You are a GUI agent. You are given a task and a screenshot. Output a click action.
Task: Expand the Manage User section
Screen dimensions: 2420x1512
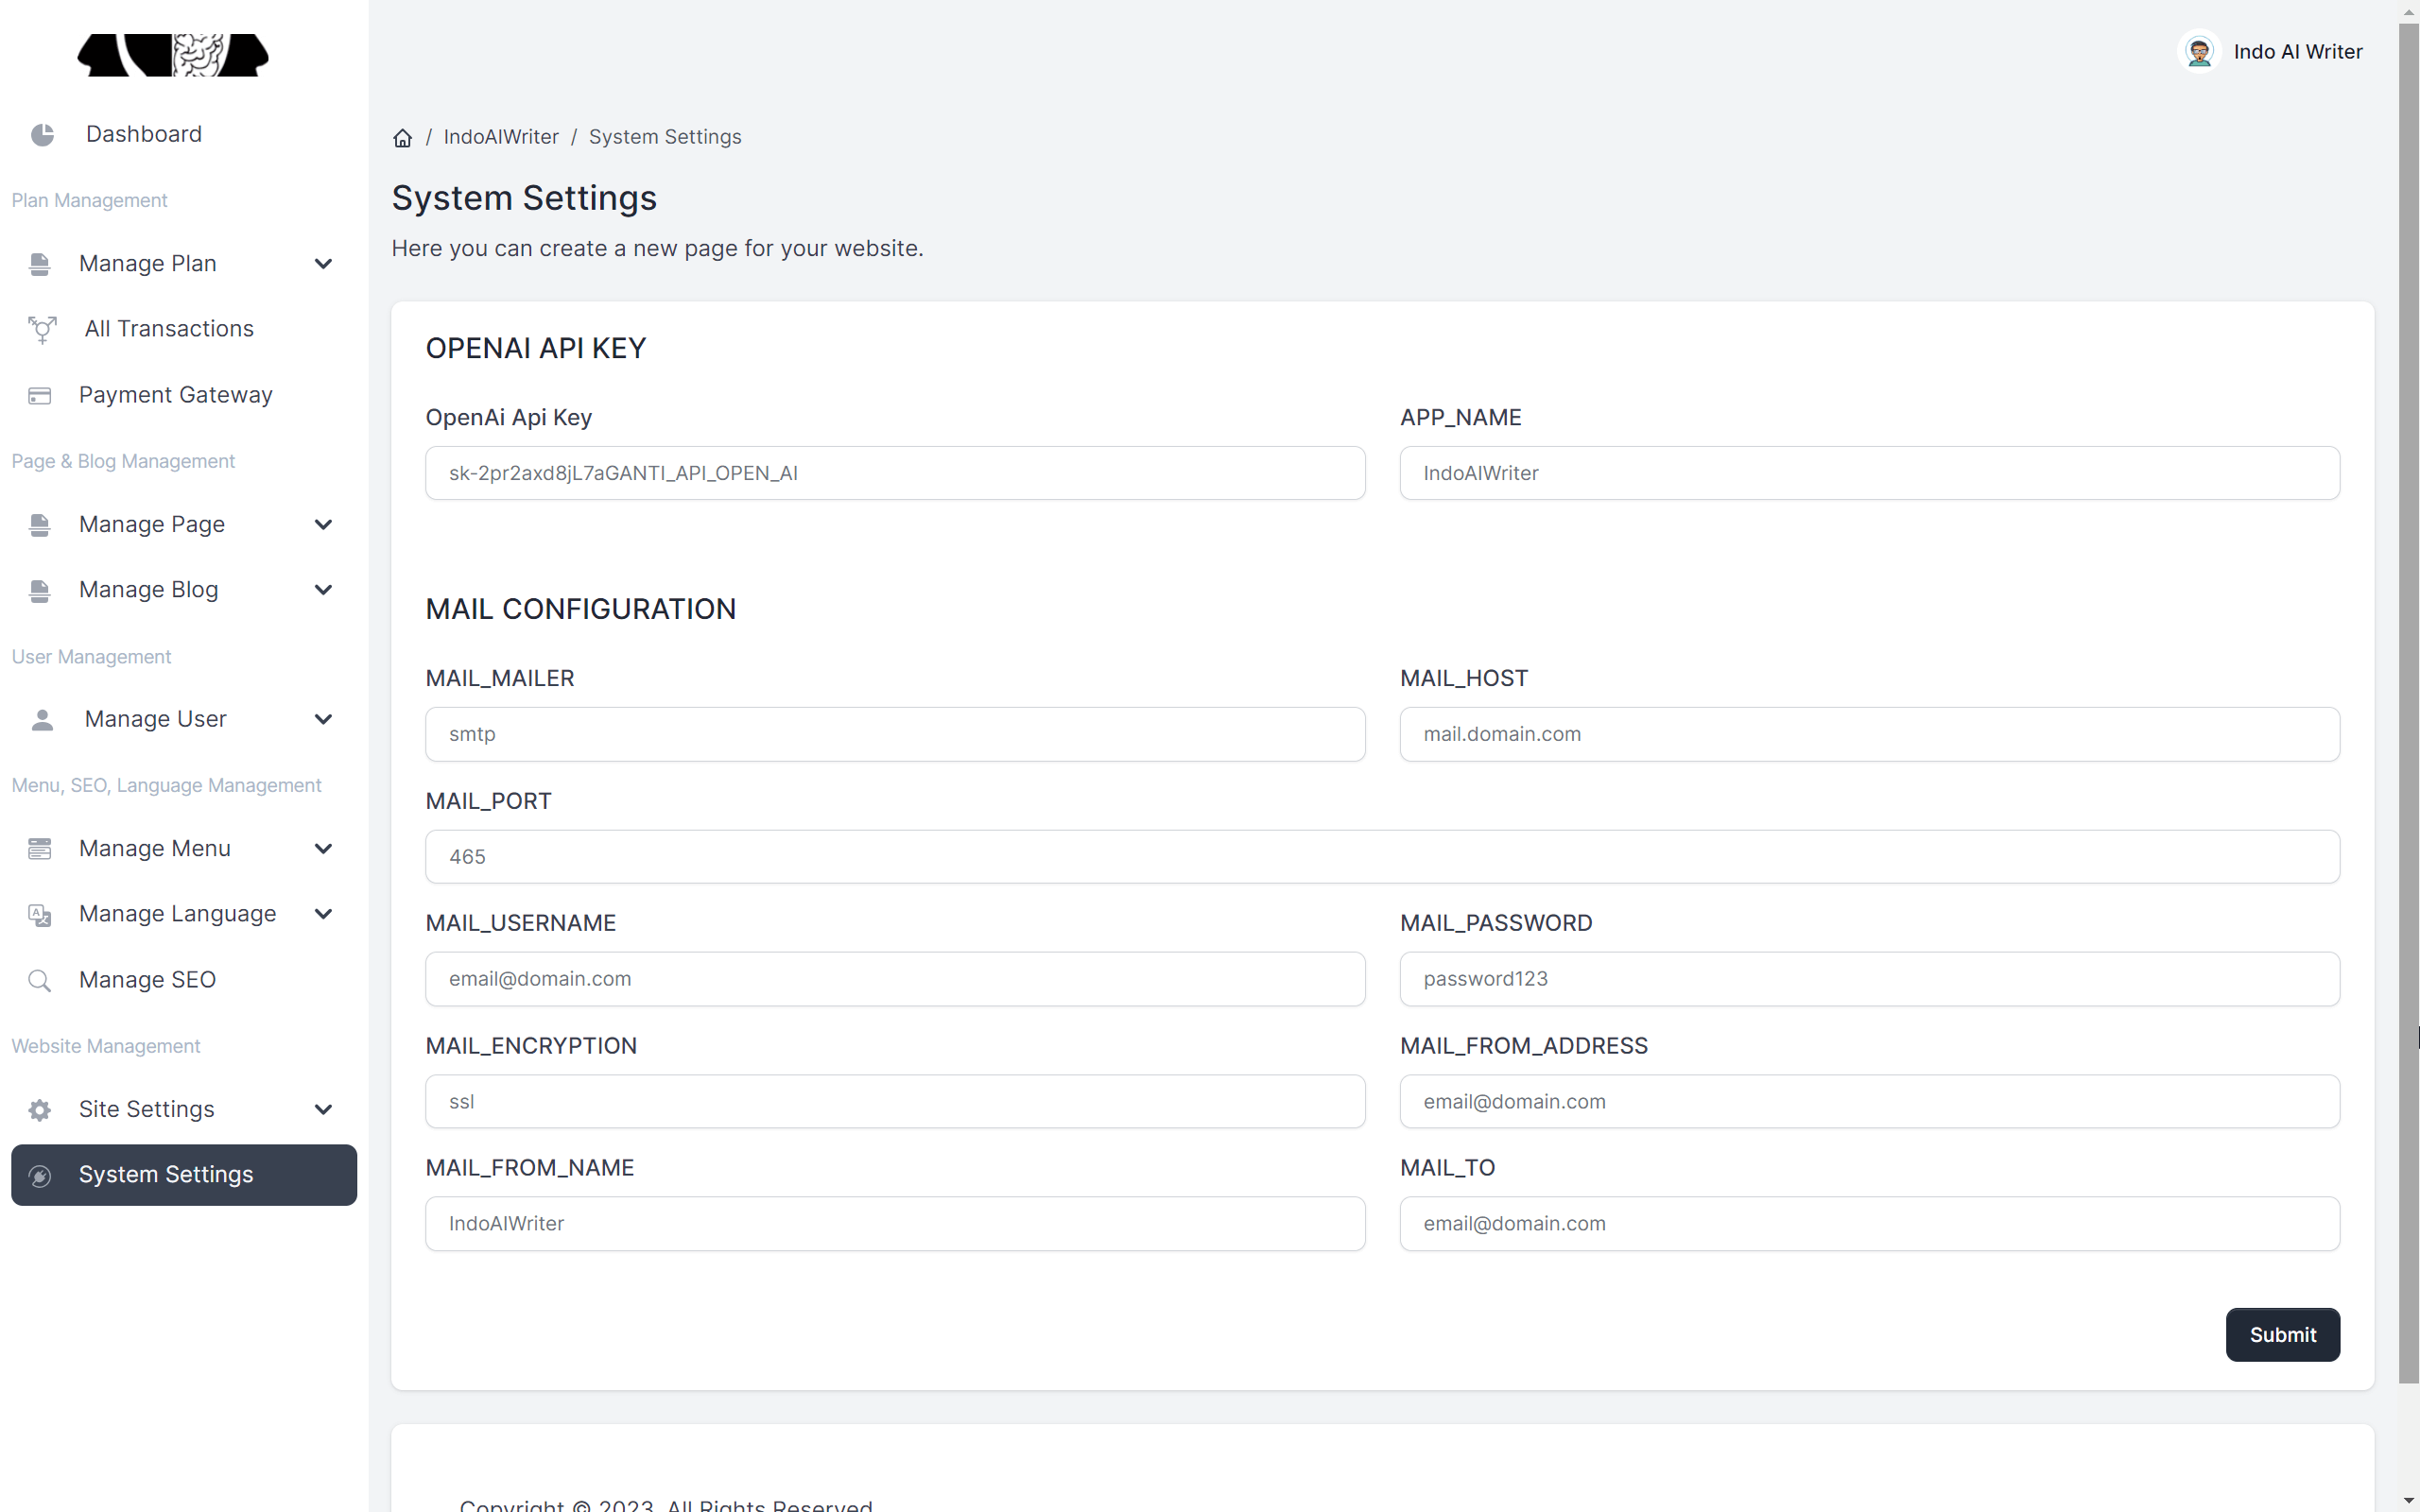pos(323,719)
